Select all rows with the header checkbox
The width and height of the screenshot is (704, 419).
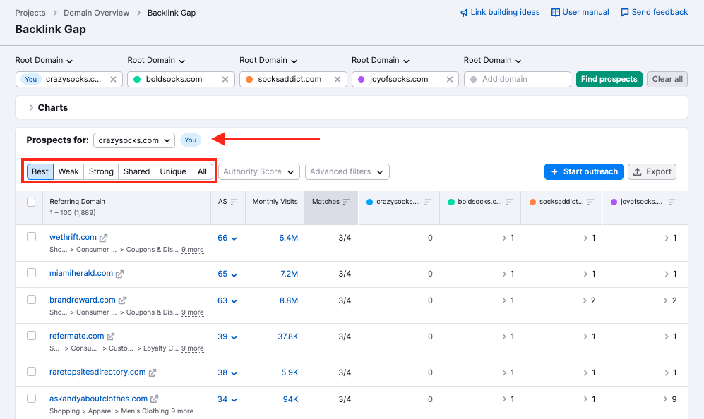(x=31, y=202)
